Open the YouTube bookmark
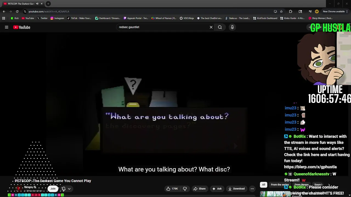 click(x=28, y=18)
